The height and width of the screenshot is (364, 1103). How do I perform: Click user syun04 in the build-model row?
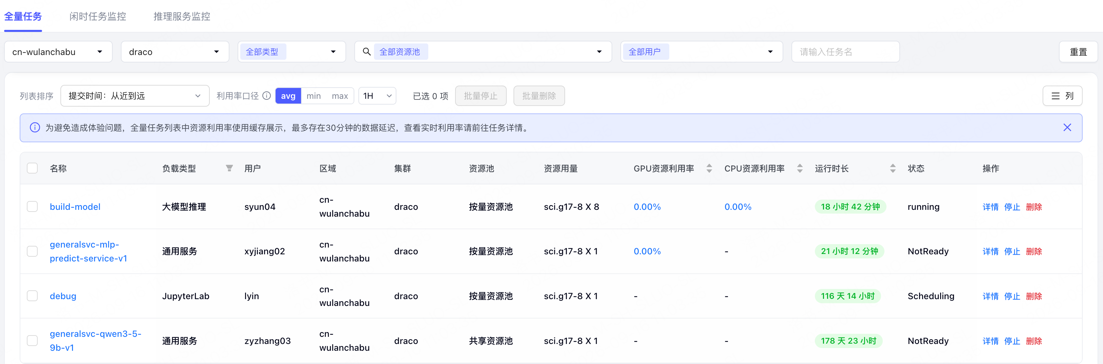point(260,207)
